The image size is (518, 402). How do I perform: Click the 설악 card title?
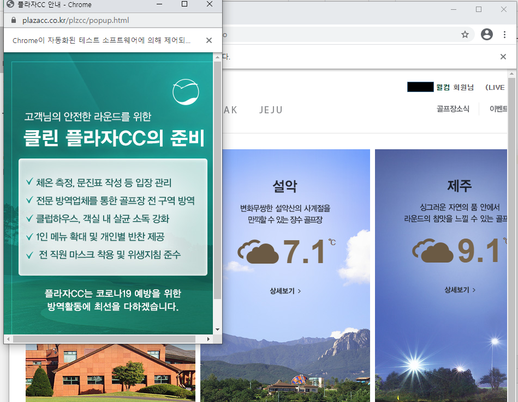tap(285, 186)
